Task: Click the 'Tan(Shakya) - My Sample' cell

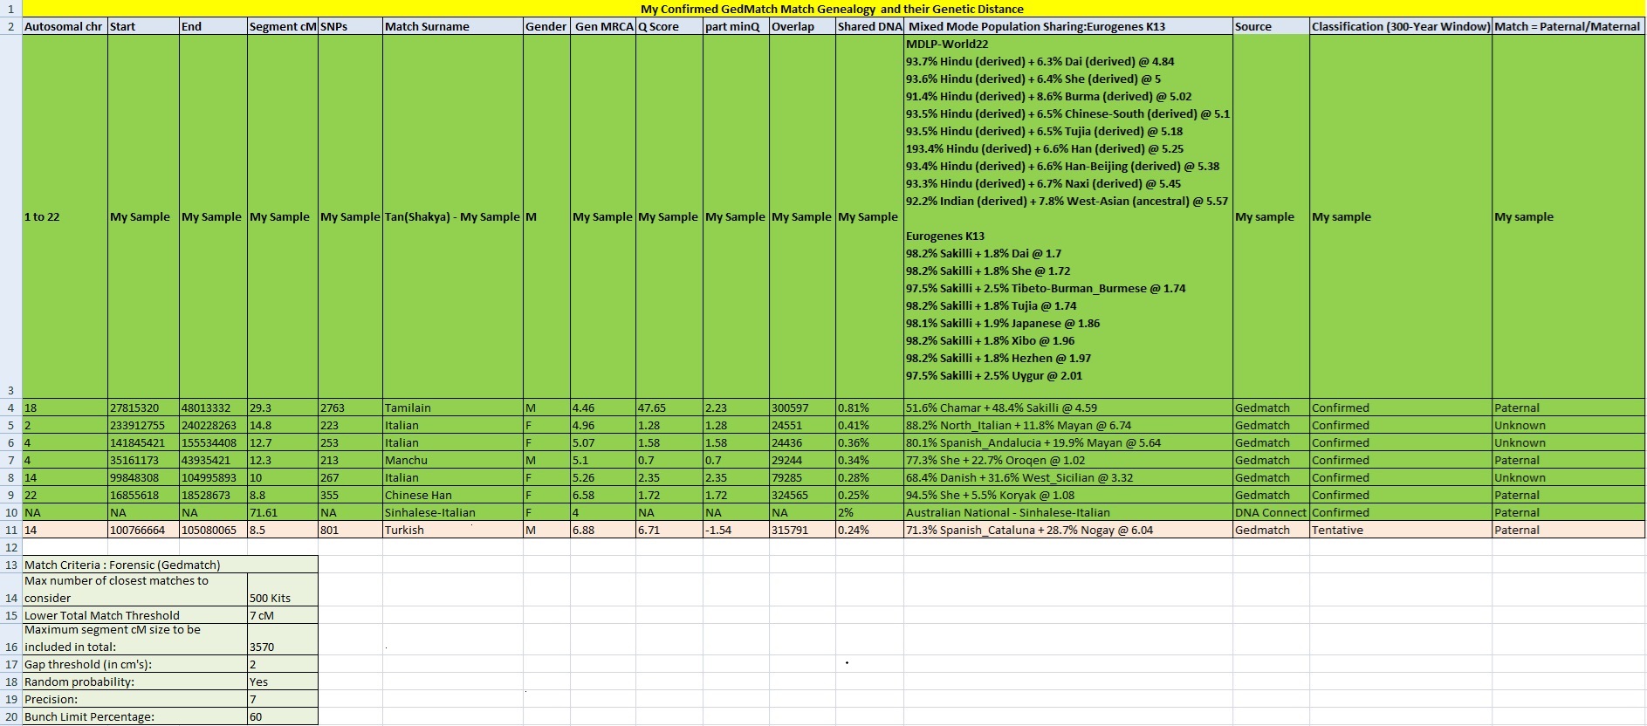Action: pyautogui.click(x=453, y=216)
